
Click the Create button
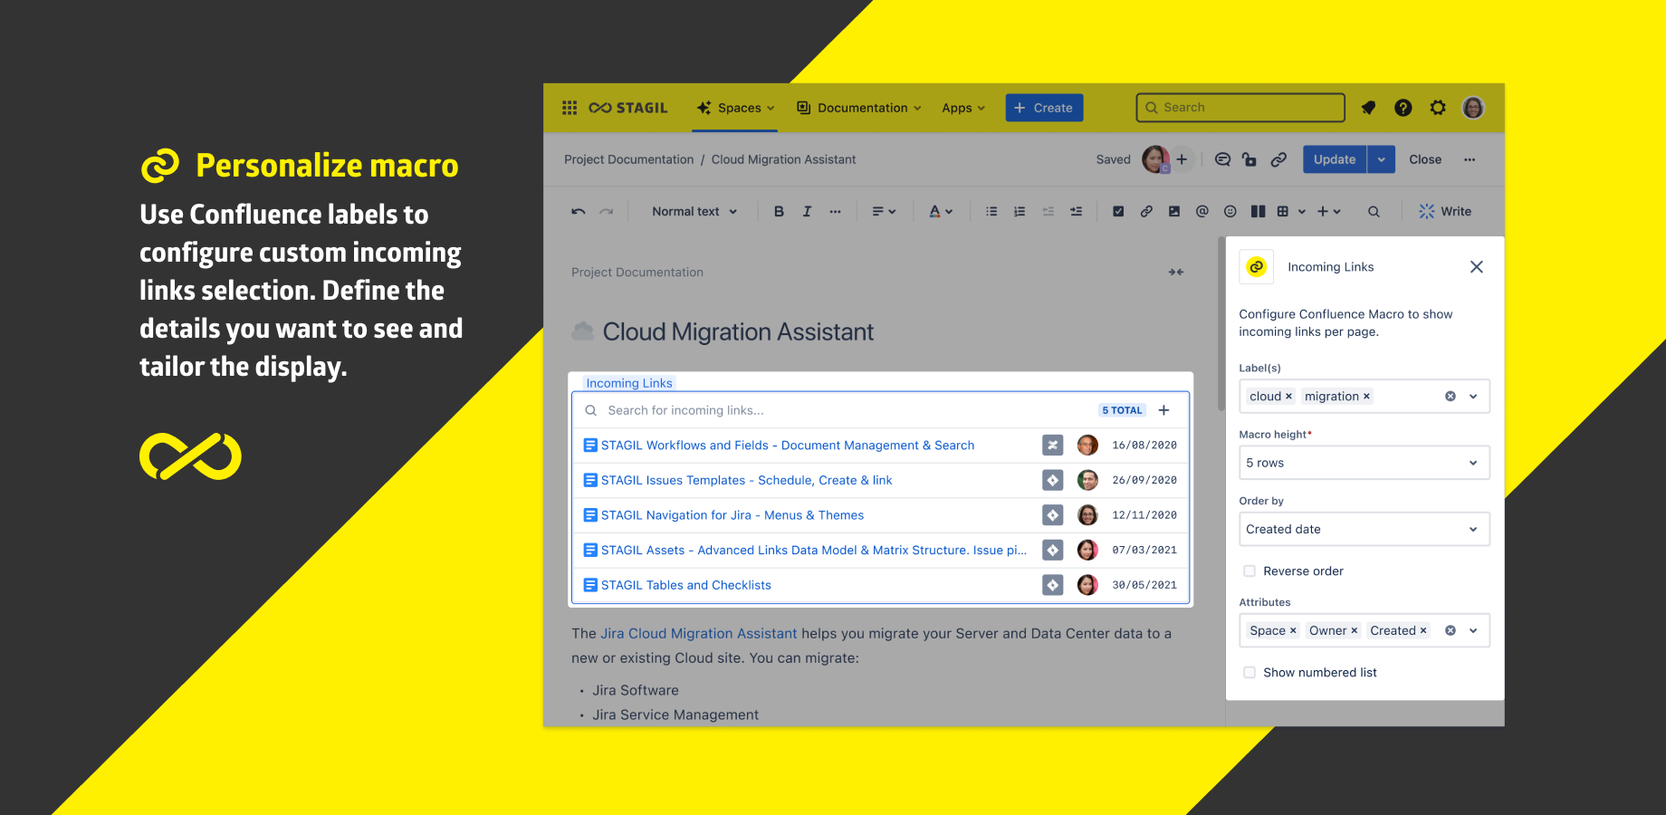coord(1044,108)
